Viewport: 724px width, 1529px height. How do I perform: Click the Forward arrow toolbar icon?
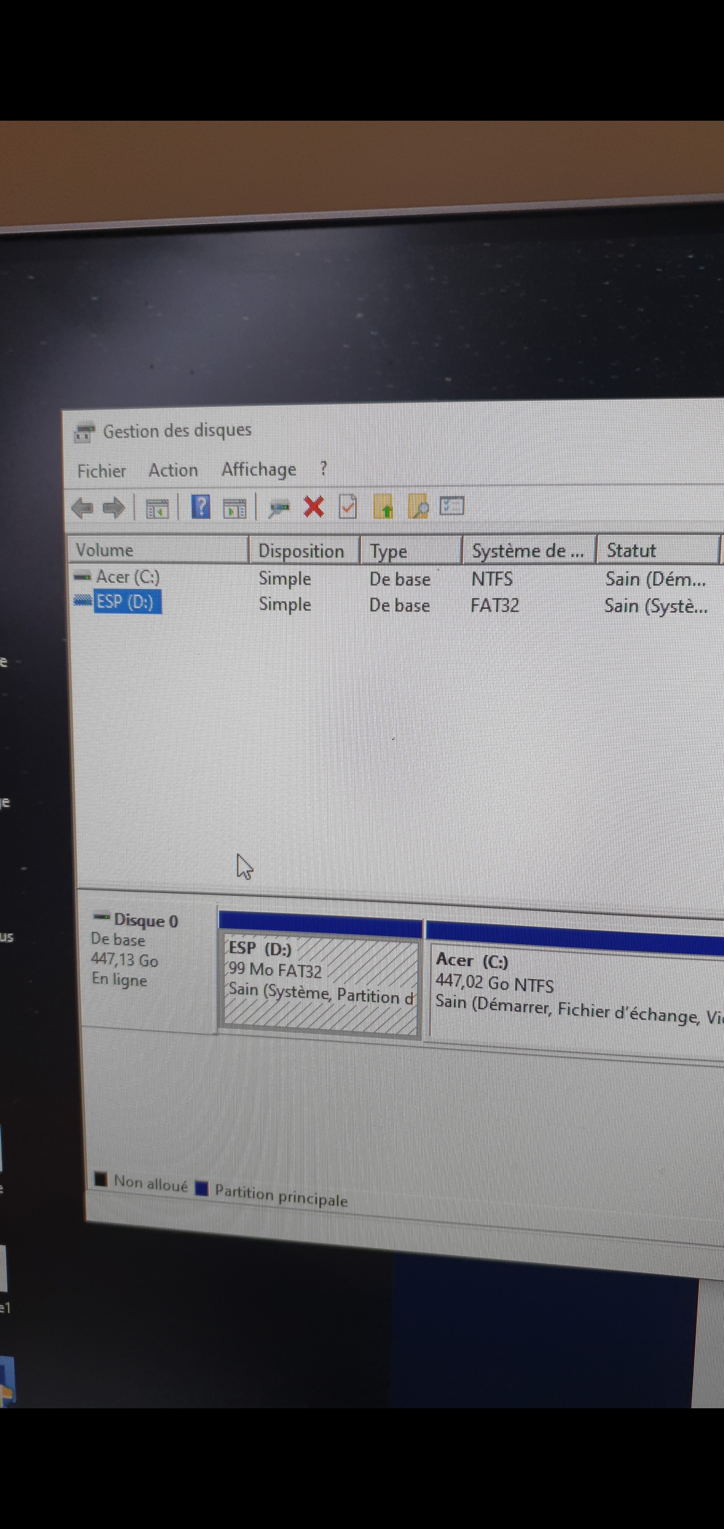tap(114, 508)
